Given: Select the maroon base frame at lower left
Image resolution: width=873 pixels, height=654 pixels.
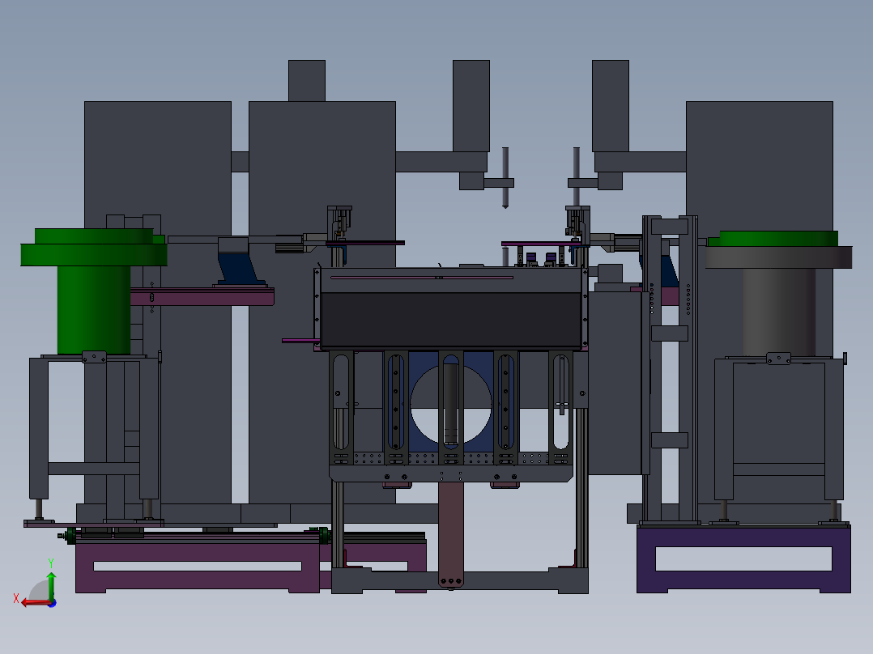Looking at the screenshot, I should pyautogui.click(x=198, y=567).
